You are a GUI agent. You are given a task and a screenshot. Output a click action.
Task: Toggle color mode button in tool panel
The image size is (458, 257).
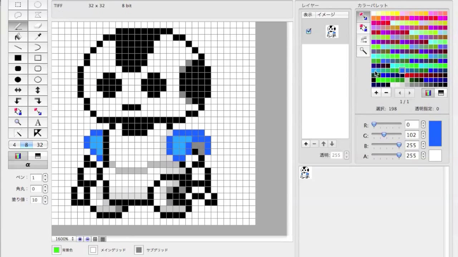tap(18, 156)
